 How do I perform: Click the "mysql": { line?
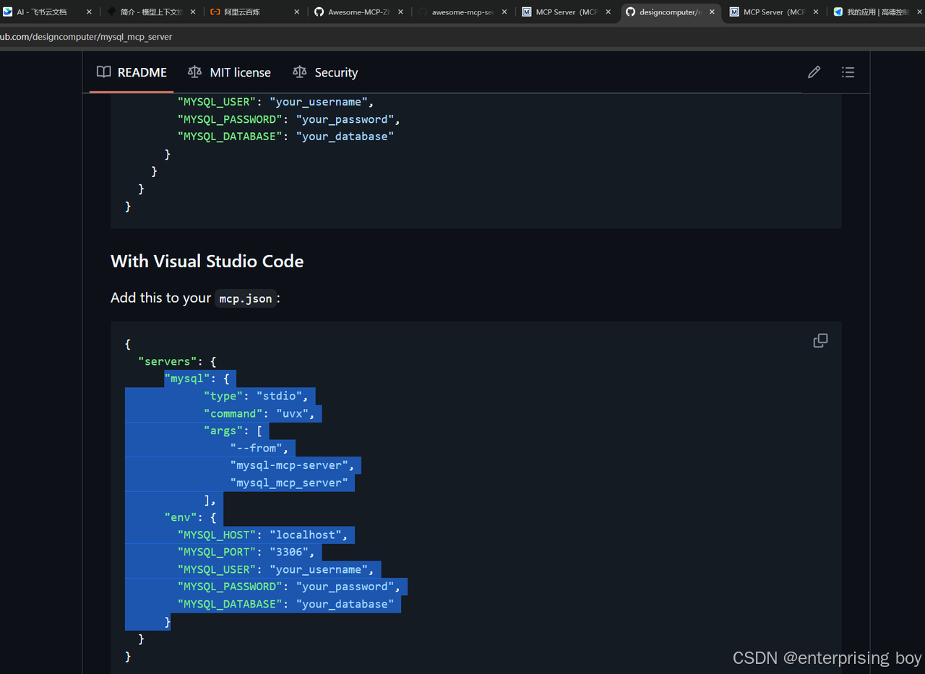tap(197, 379)
